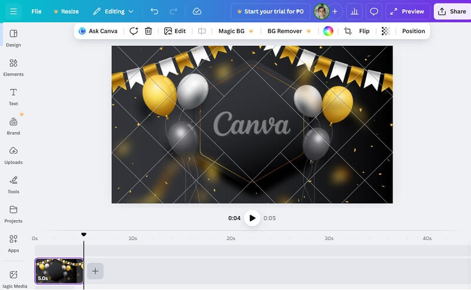
Task: Open the comments speech bubble
Action: (x=374, y=11)
